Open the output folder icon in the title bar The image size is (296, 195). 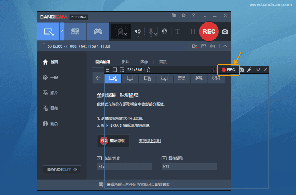[174, 15]
